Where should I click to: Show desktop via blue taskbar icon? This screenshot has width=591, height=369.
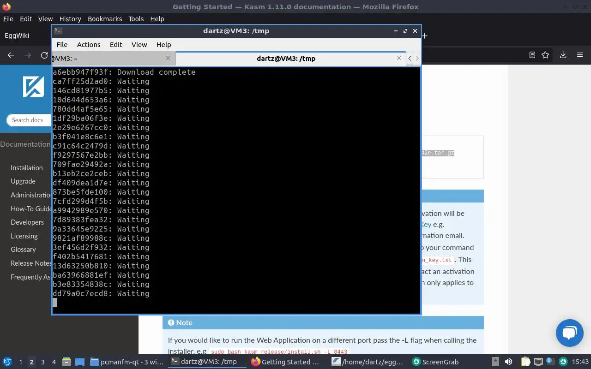79,362
